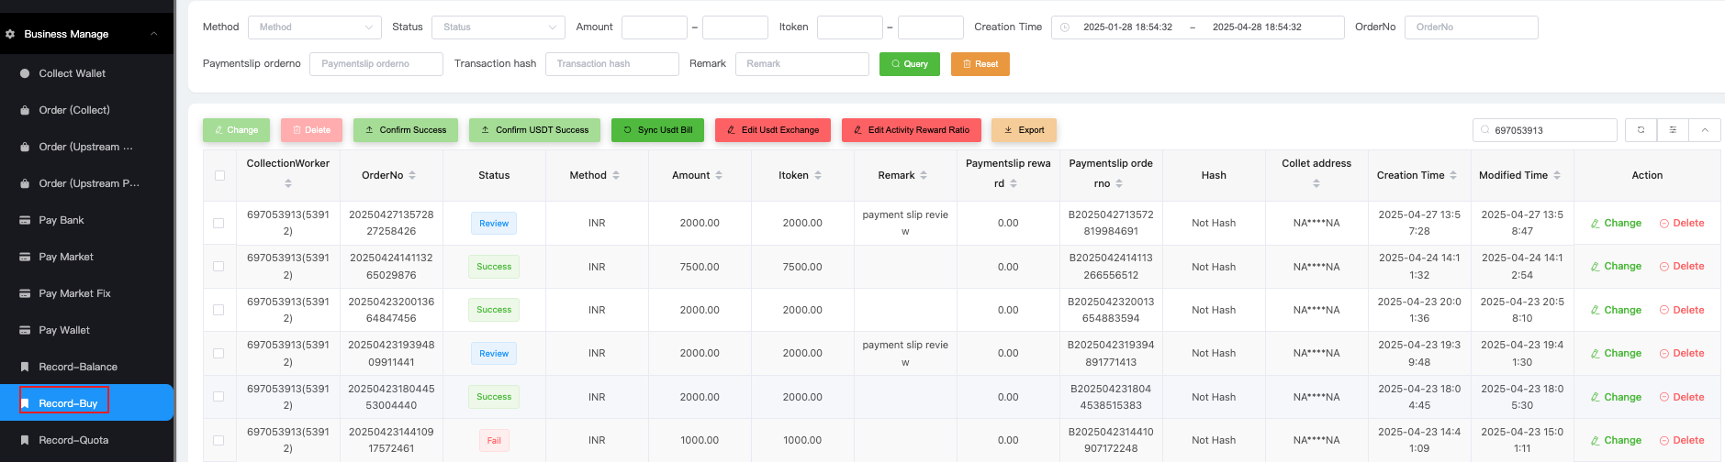
Task: Open the column settings filter icon
Action: 1673,130
